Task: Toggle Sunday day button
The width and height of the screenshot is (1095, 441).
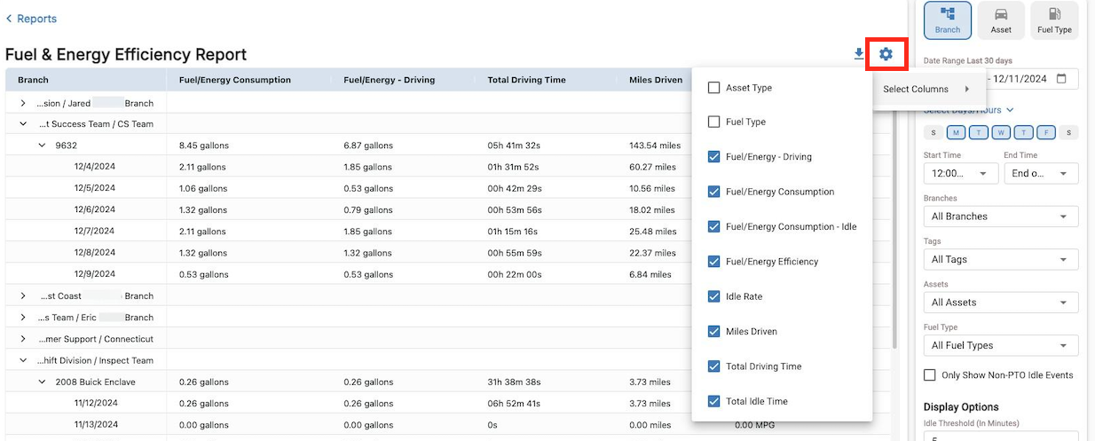Action: (933, 133)
